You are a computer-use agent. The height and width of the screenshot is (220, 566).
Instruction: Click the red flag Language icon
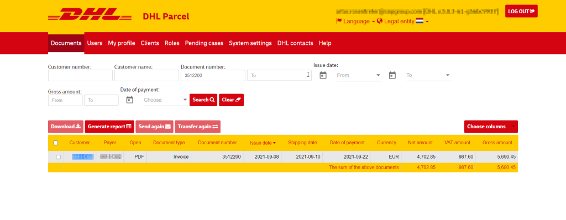tap(339, 22)
